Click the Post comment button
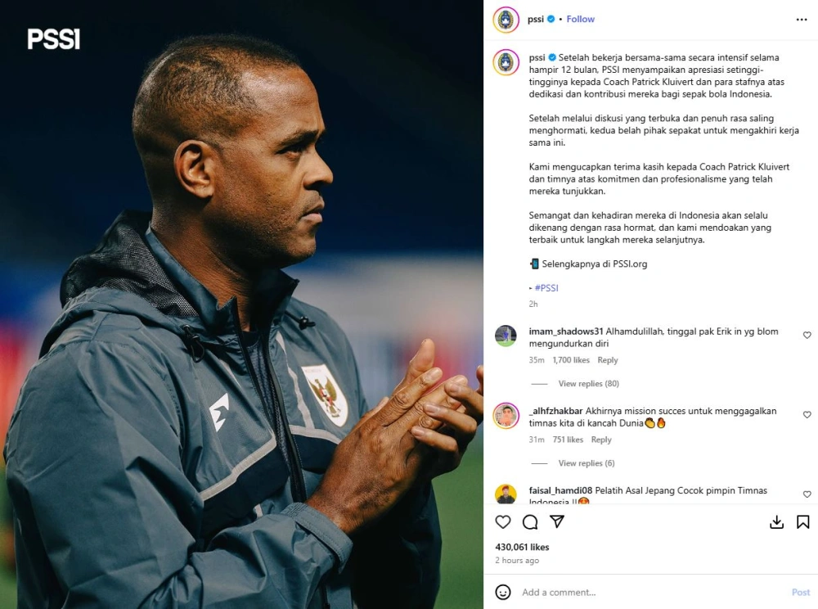The image size is (818, 609). pyautogui.click(x=801, y=593)
